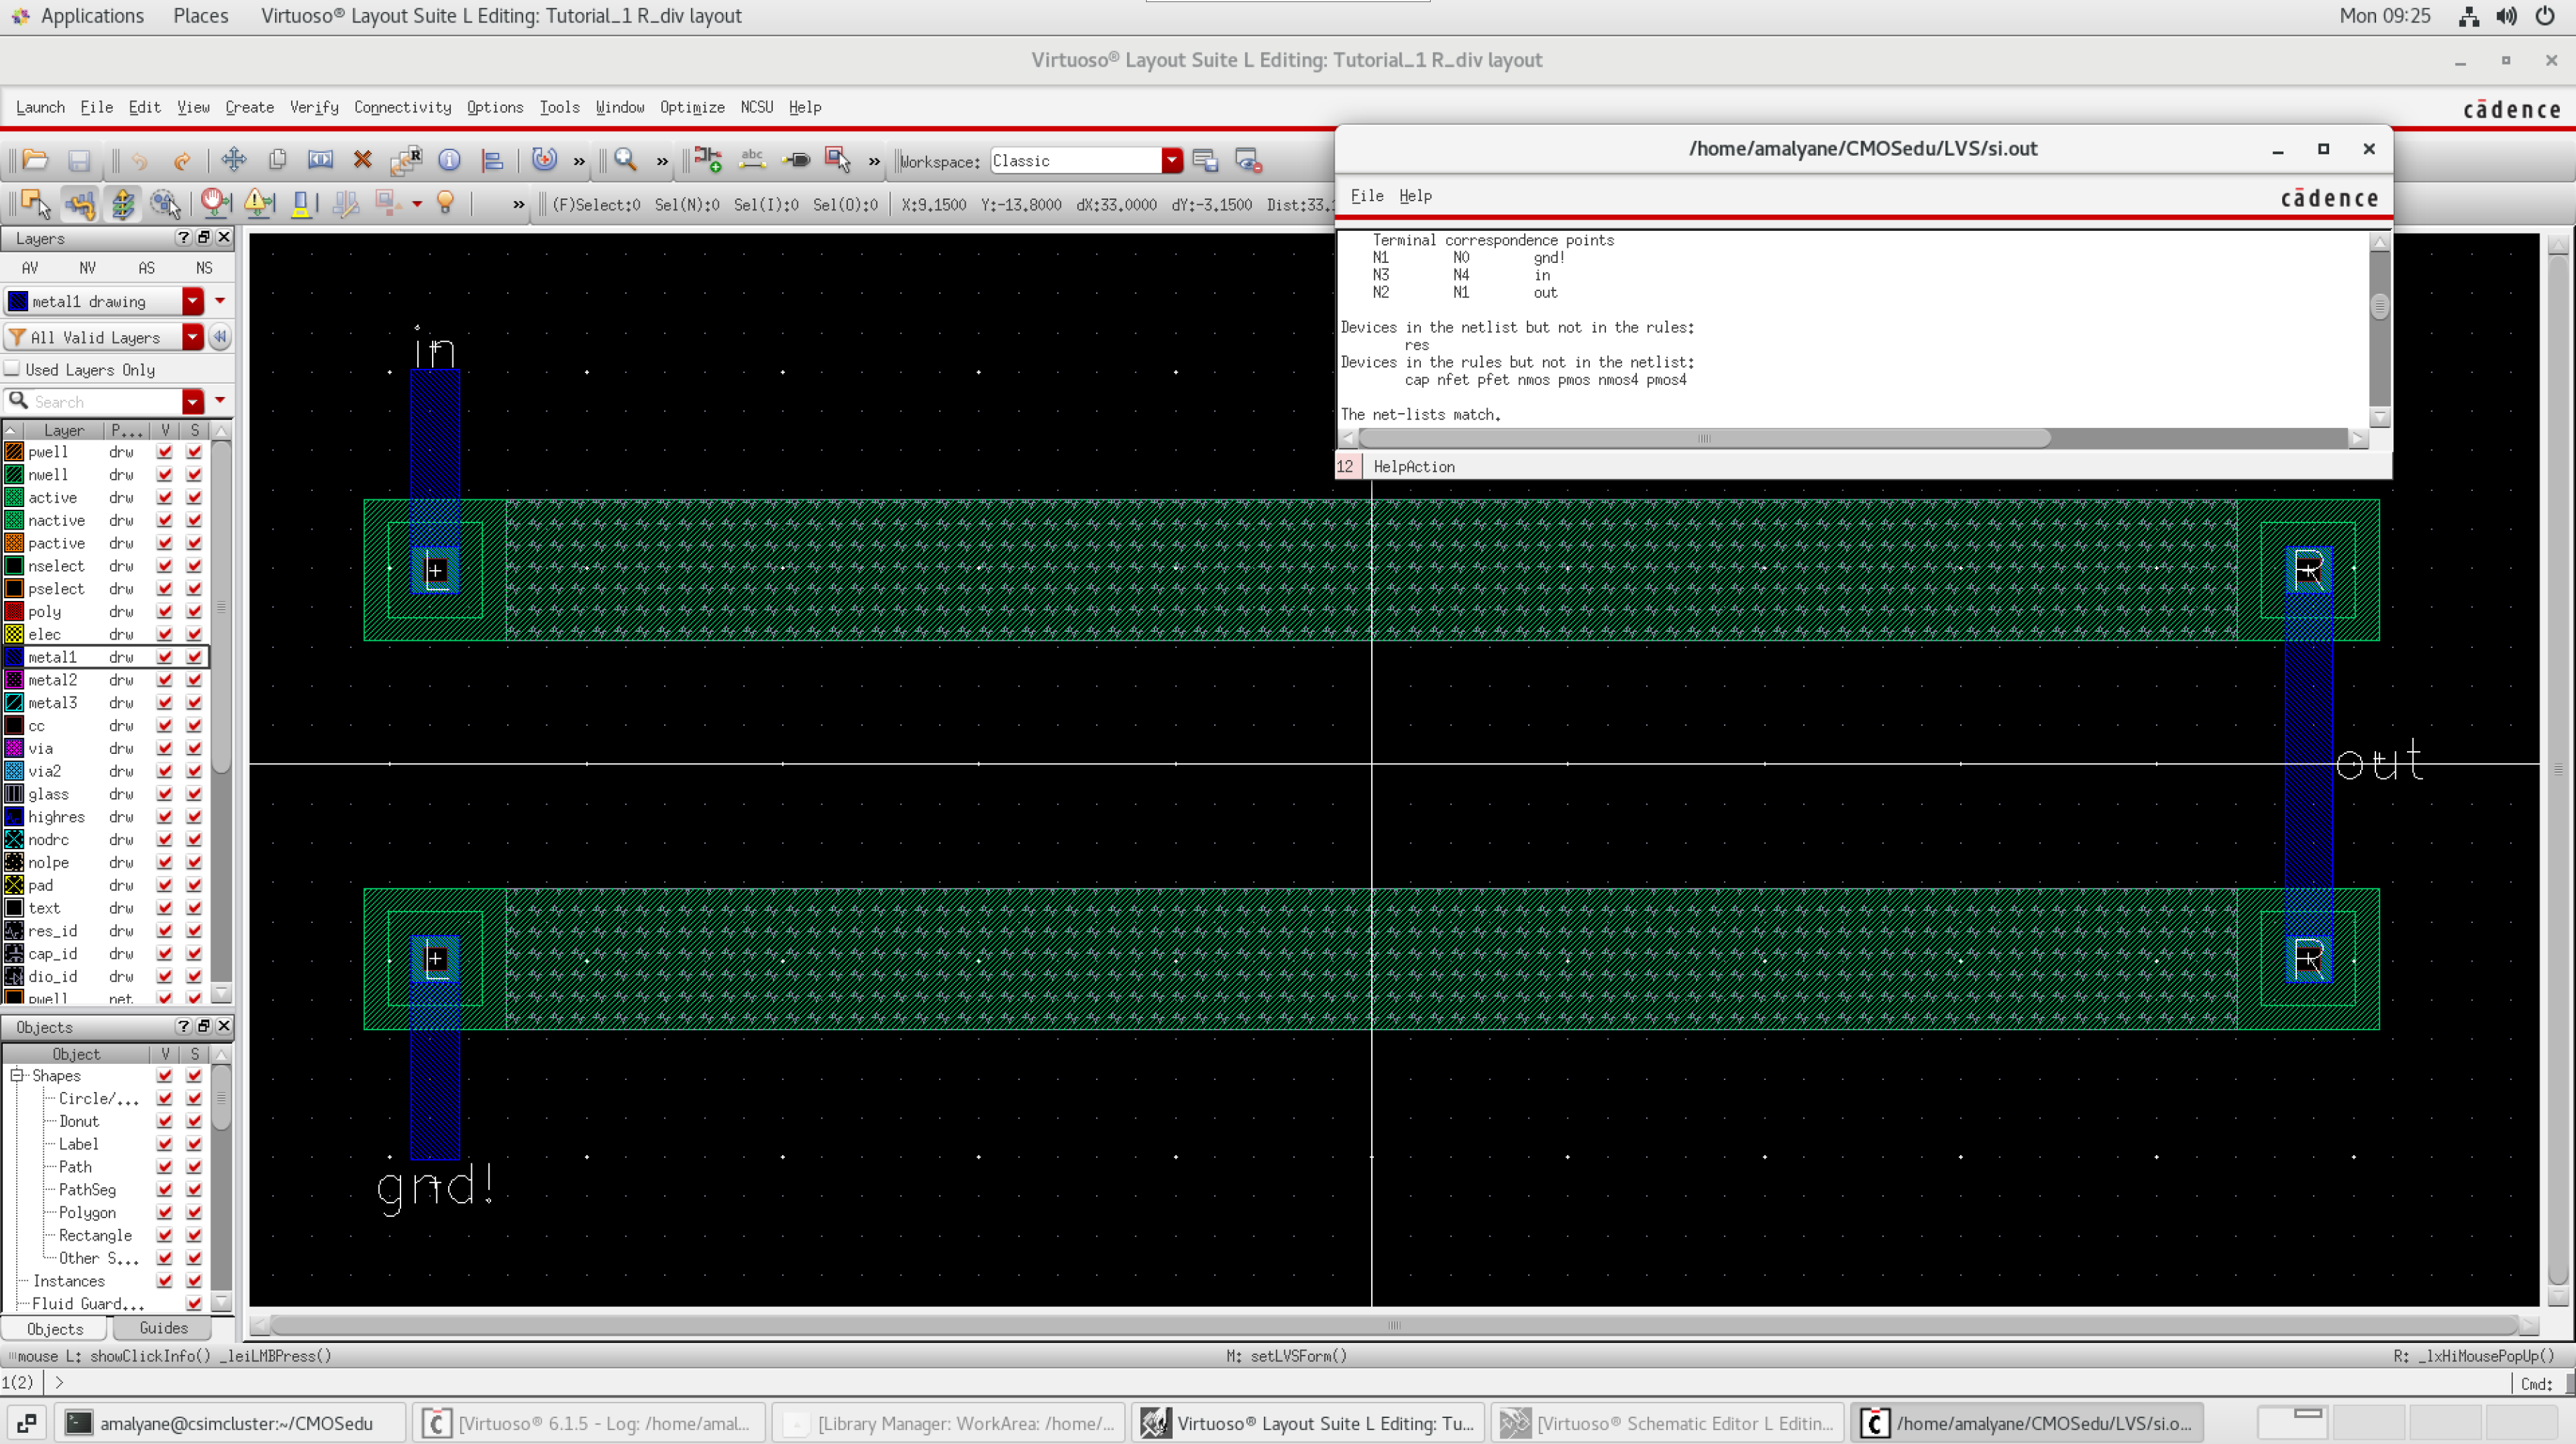Click the Stretch tool icon

click(x=320, y=160)
